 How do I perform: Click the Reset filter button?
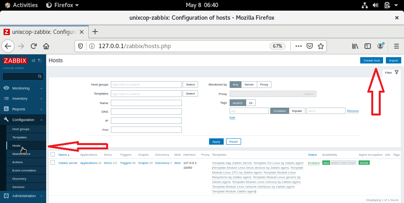click(234, 142)
